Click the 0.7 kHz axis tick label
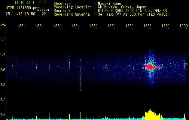The width and height of the screenshot is (189, 120). pyautogui.click(x=2, y=99)
